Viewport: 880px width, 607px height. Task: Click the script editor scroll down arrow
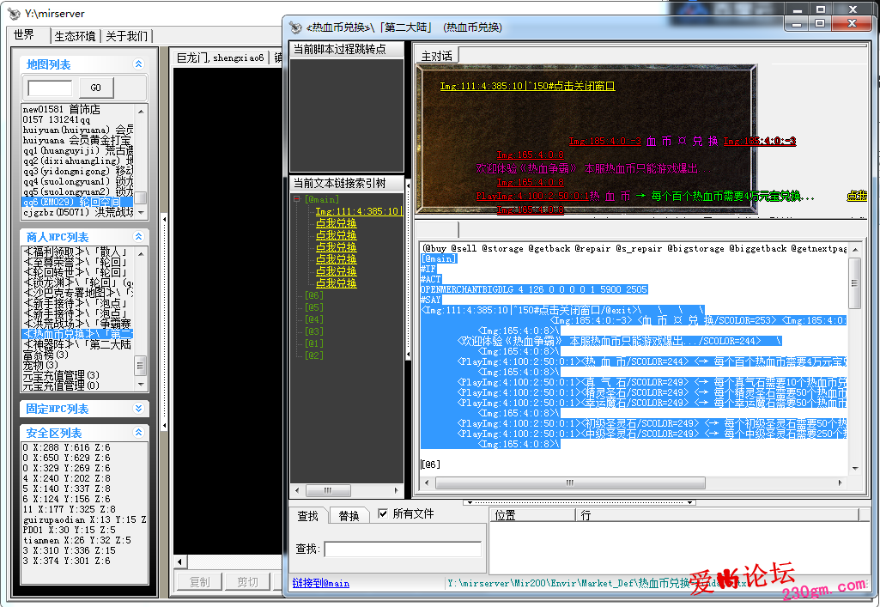pyautogui.click(x=855, y=469)
